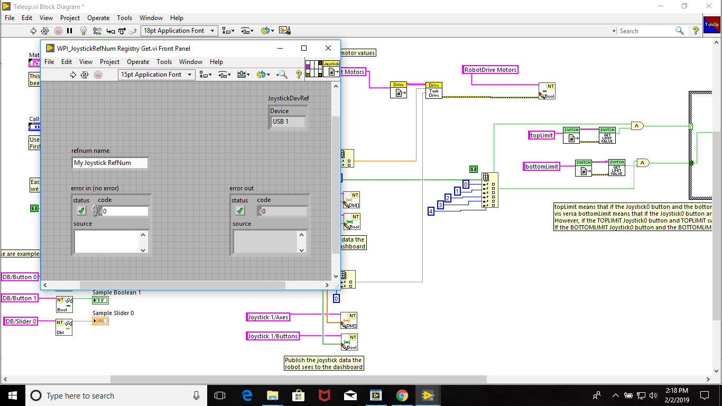Viewport: 722px width, 406px height.
Task: Run the Teleop.vi block diagram
Action: (x=33, y=30)
